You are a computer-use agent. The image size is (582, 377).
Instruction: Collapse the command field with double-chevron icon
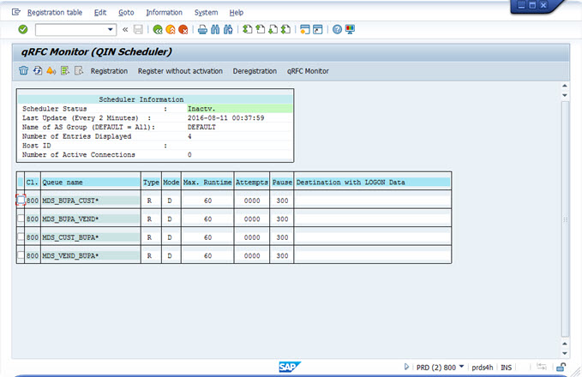pos(125,29)
